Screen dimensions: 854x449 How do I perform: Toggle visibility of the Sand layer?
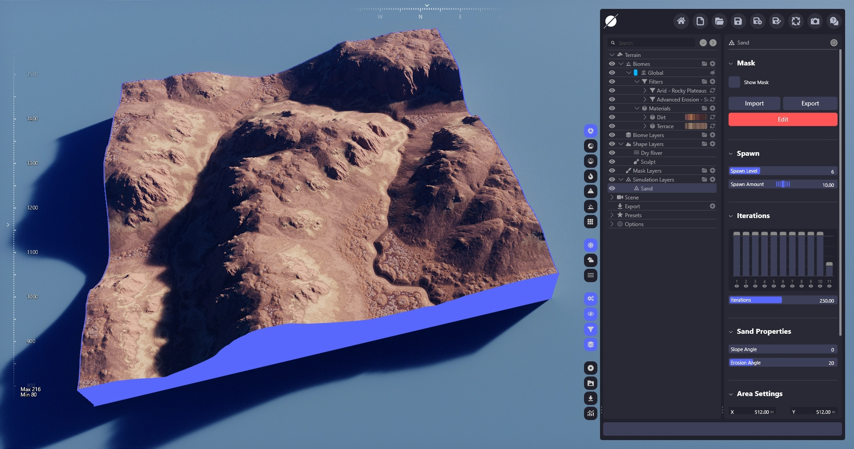pos(612,188)
